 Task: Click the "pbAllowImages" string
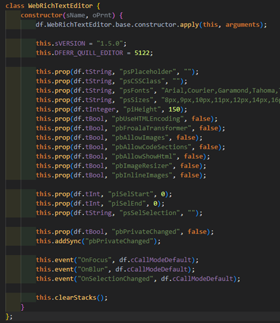click(140, 138)
